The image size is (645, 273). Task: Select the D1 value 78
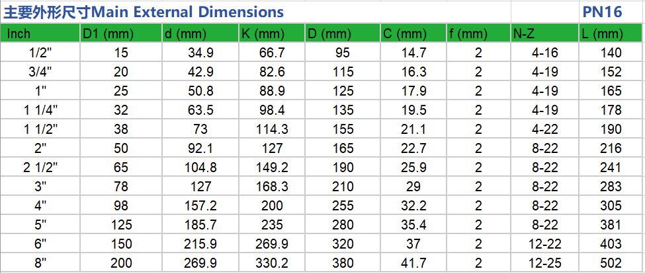pos(121,187)
